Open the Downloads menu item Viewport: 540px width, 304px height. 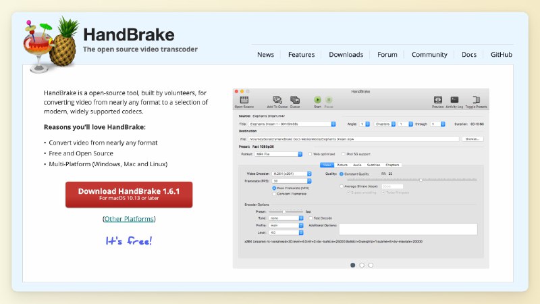click(x=346, y=55)
